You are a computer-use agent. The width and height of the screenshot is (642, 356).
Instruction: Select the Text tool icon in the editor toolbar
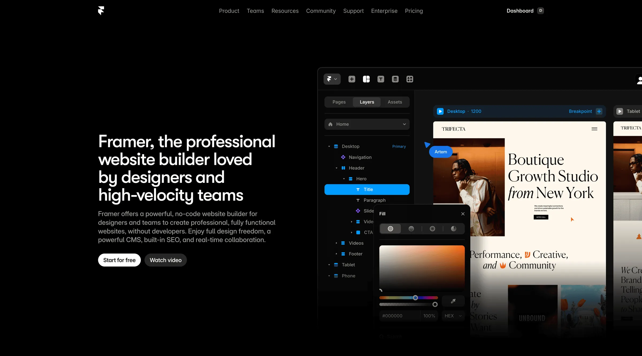(x=381, y=79)
